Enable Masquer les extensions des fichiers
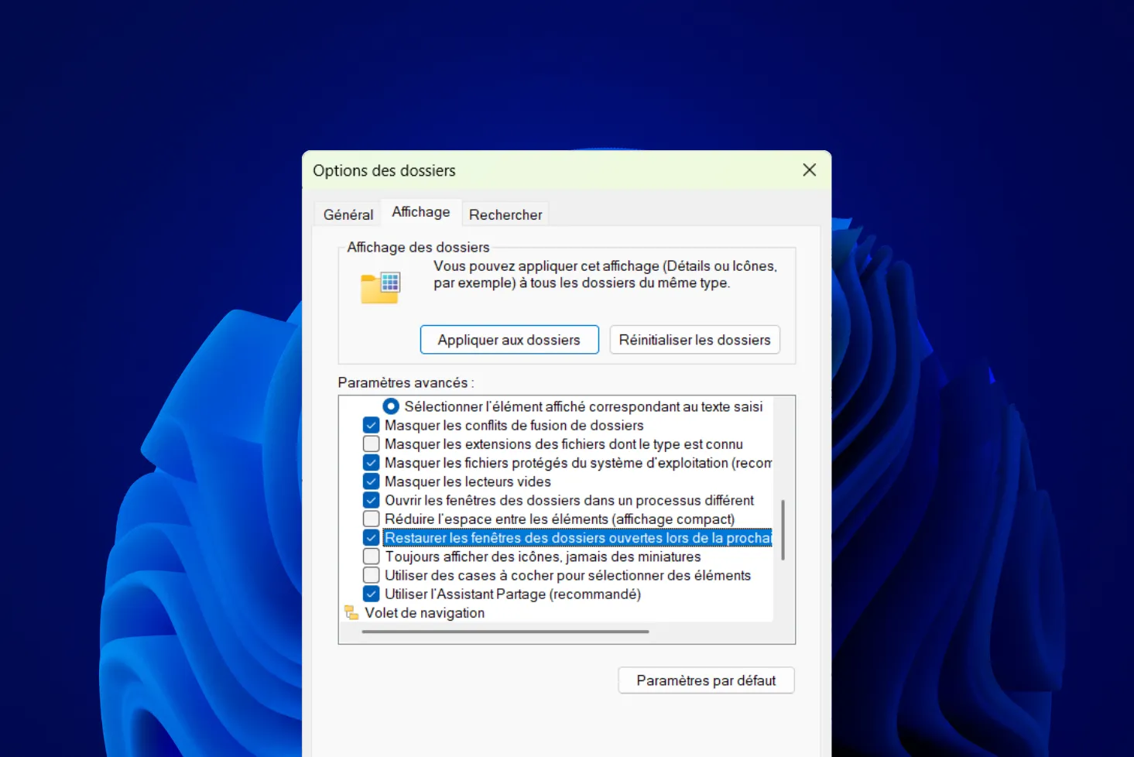The image size is (1134, 757). click(372, 444)
